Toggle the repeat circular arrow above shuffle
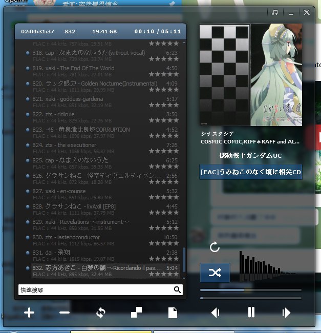This screenshot has height=333, width=321. [x=215, y=247]
